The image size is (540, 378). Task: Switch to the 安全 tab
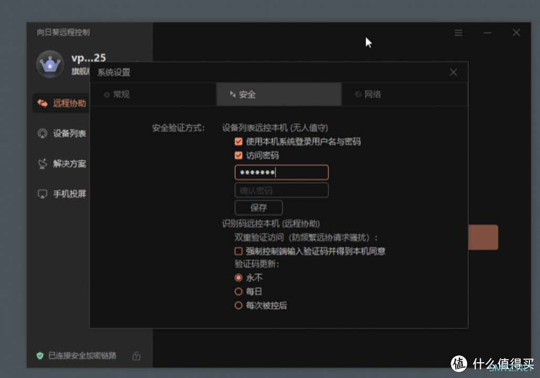point(279,94)
